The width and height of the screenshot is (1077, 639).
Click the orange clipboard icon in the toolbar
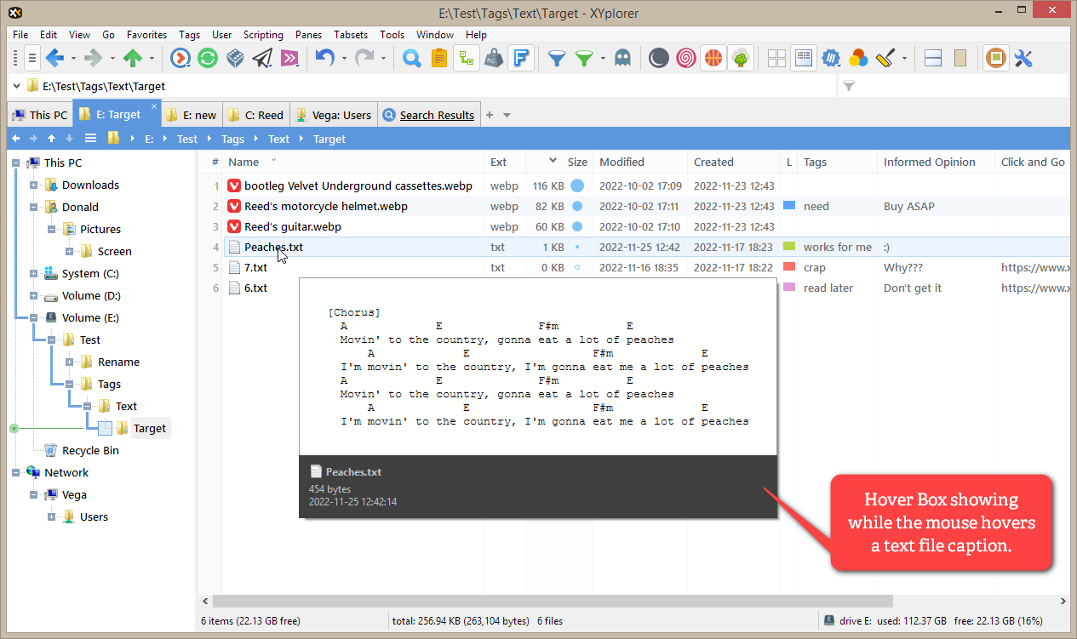pyautogui.click(x=438, y=58)
